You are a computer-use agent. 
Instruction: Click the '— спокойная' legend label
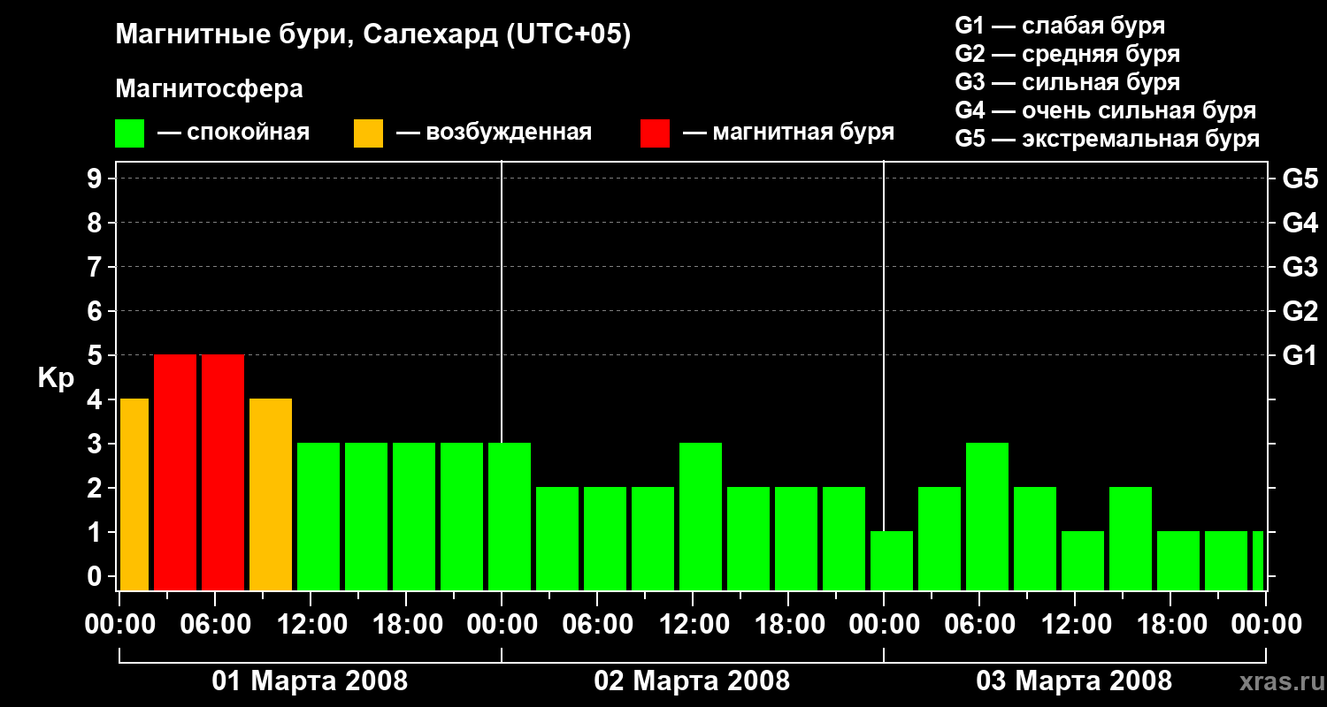234,133
